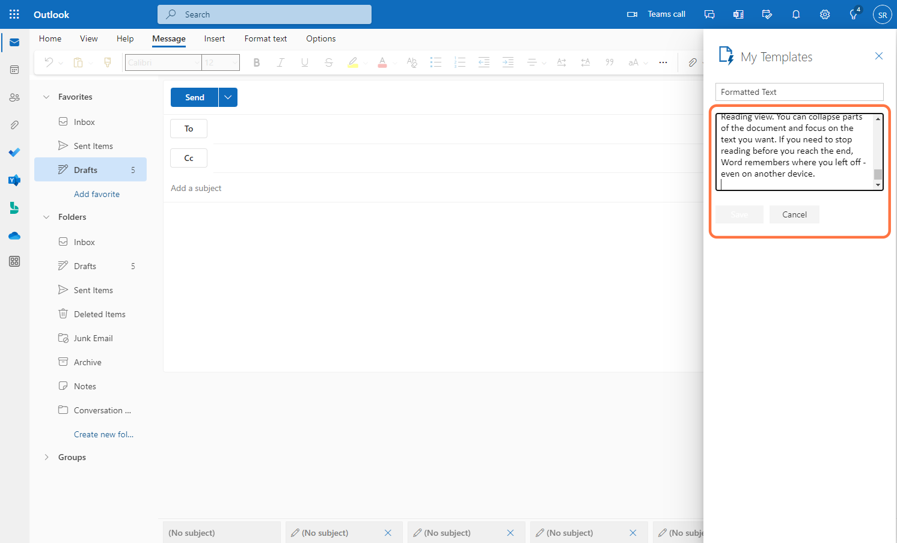This screenshot has height=543, width=897.
Task: Click the Format Painter brush icon
Action: click(x=108, y=62)
